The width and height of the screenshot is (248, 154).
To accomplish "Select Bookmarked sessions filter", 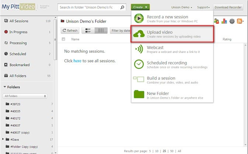I will 27,65.
